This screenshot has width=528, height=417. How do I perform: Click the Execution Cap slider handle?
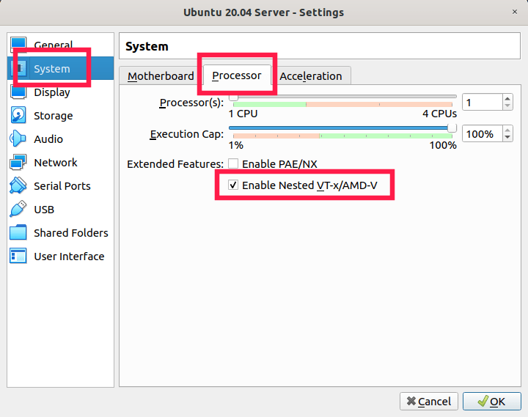click(452, 128)
